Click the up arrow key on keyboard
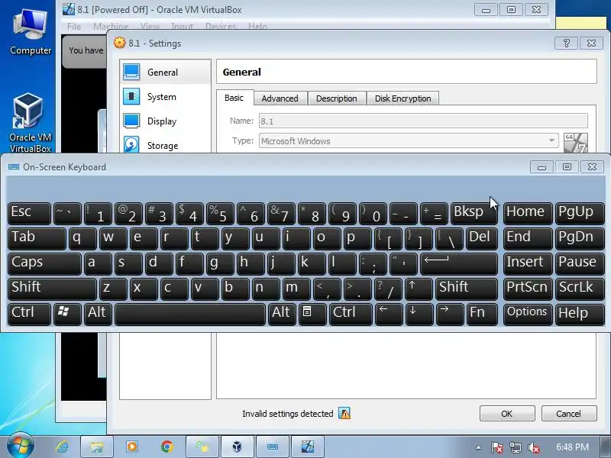Viewport: 611px width, 458px height. 419,289
